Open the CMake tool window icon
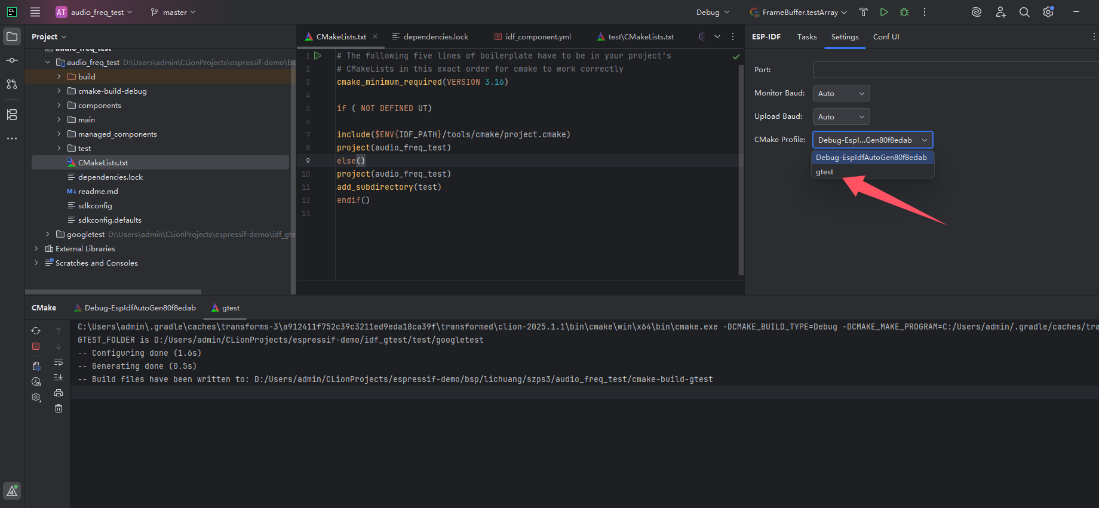The height and width of the screenshot is (508, 1099). coord(12,491)
